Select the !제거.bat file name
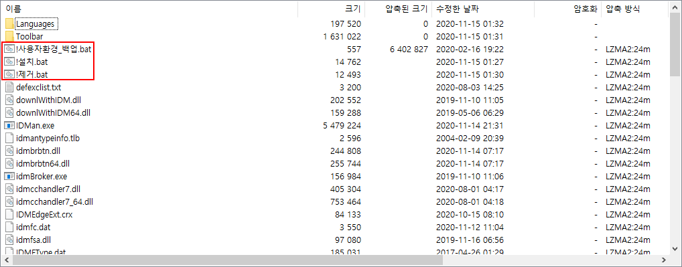Viewport: 682px width, 267px height. 31,75
